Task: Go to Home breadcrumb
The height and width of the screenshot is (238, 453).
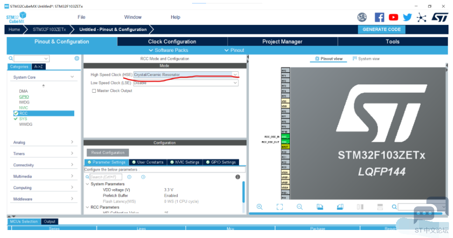Action: [14, 29]
